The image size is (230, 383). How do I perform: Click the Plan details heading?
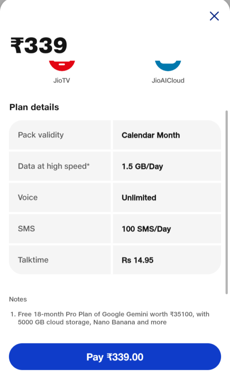pos(34,107)
